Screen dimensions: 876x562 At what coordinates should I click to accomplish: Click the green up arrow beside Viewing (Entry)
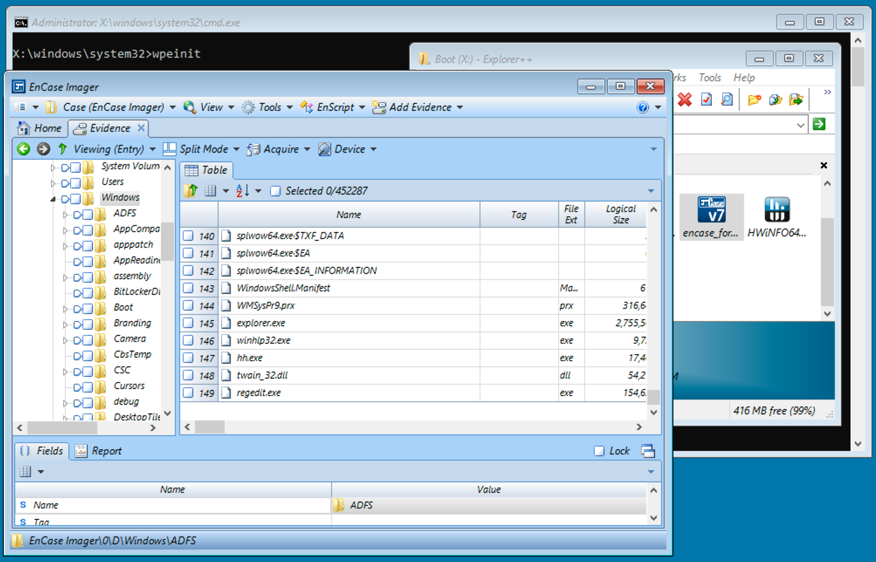point(62,149)
